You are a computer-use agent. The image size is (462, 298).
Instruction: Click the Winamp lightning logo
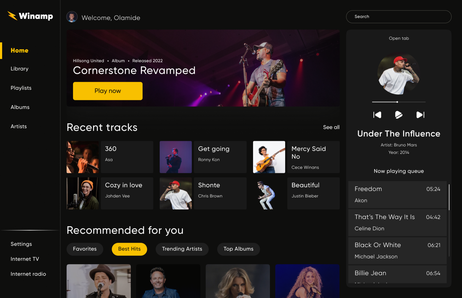pyautogui.click(x=13, y=16)
